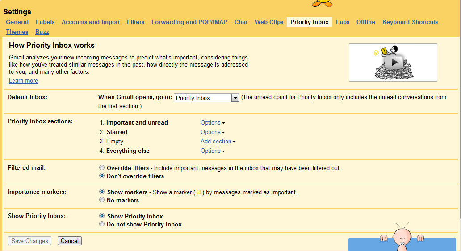This screenshot has width=461, height=251.
Task: Select Show Priority Inbox option
Action: pos(102,216)
